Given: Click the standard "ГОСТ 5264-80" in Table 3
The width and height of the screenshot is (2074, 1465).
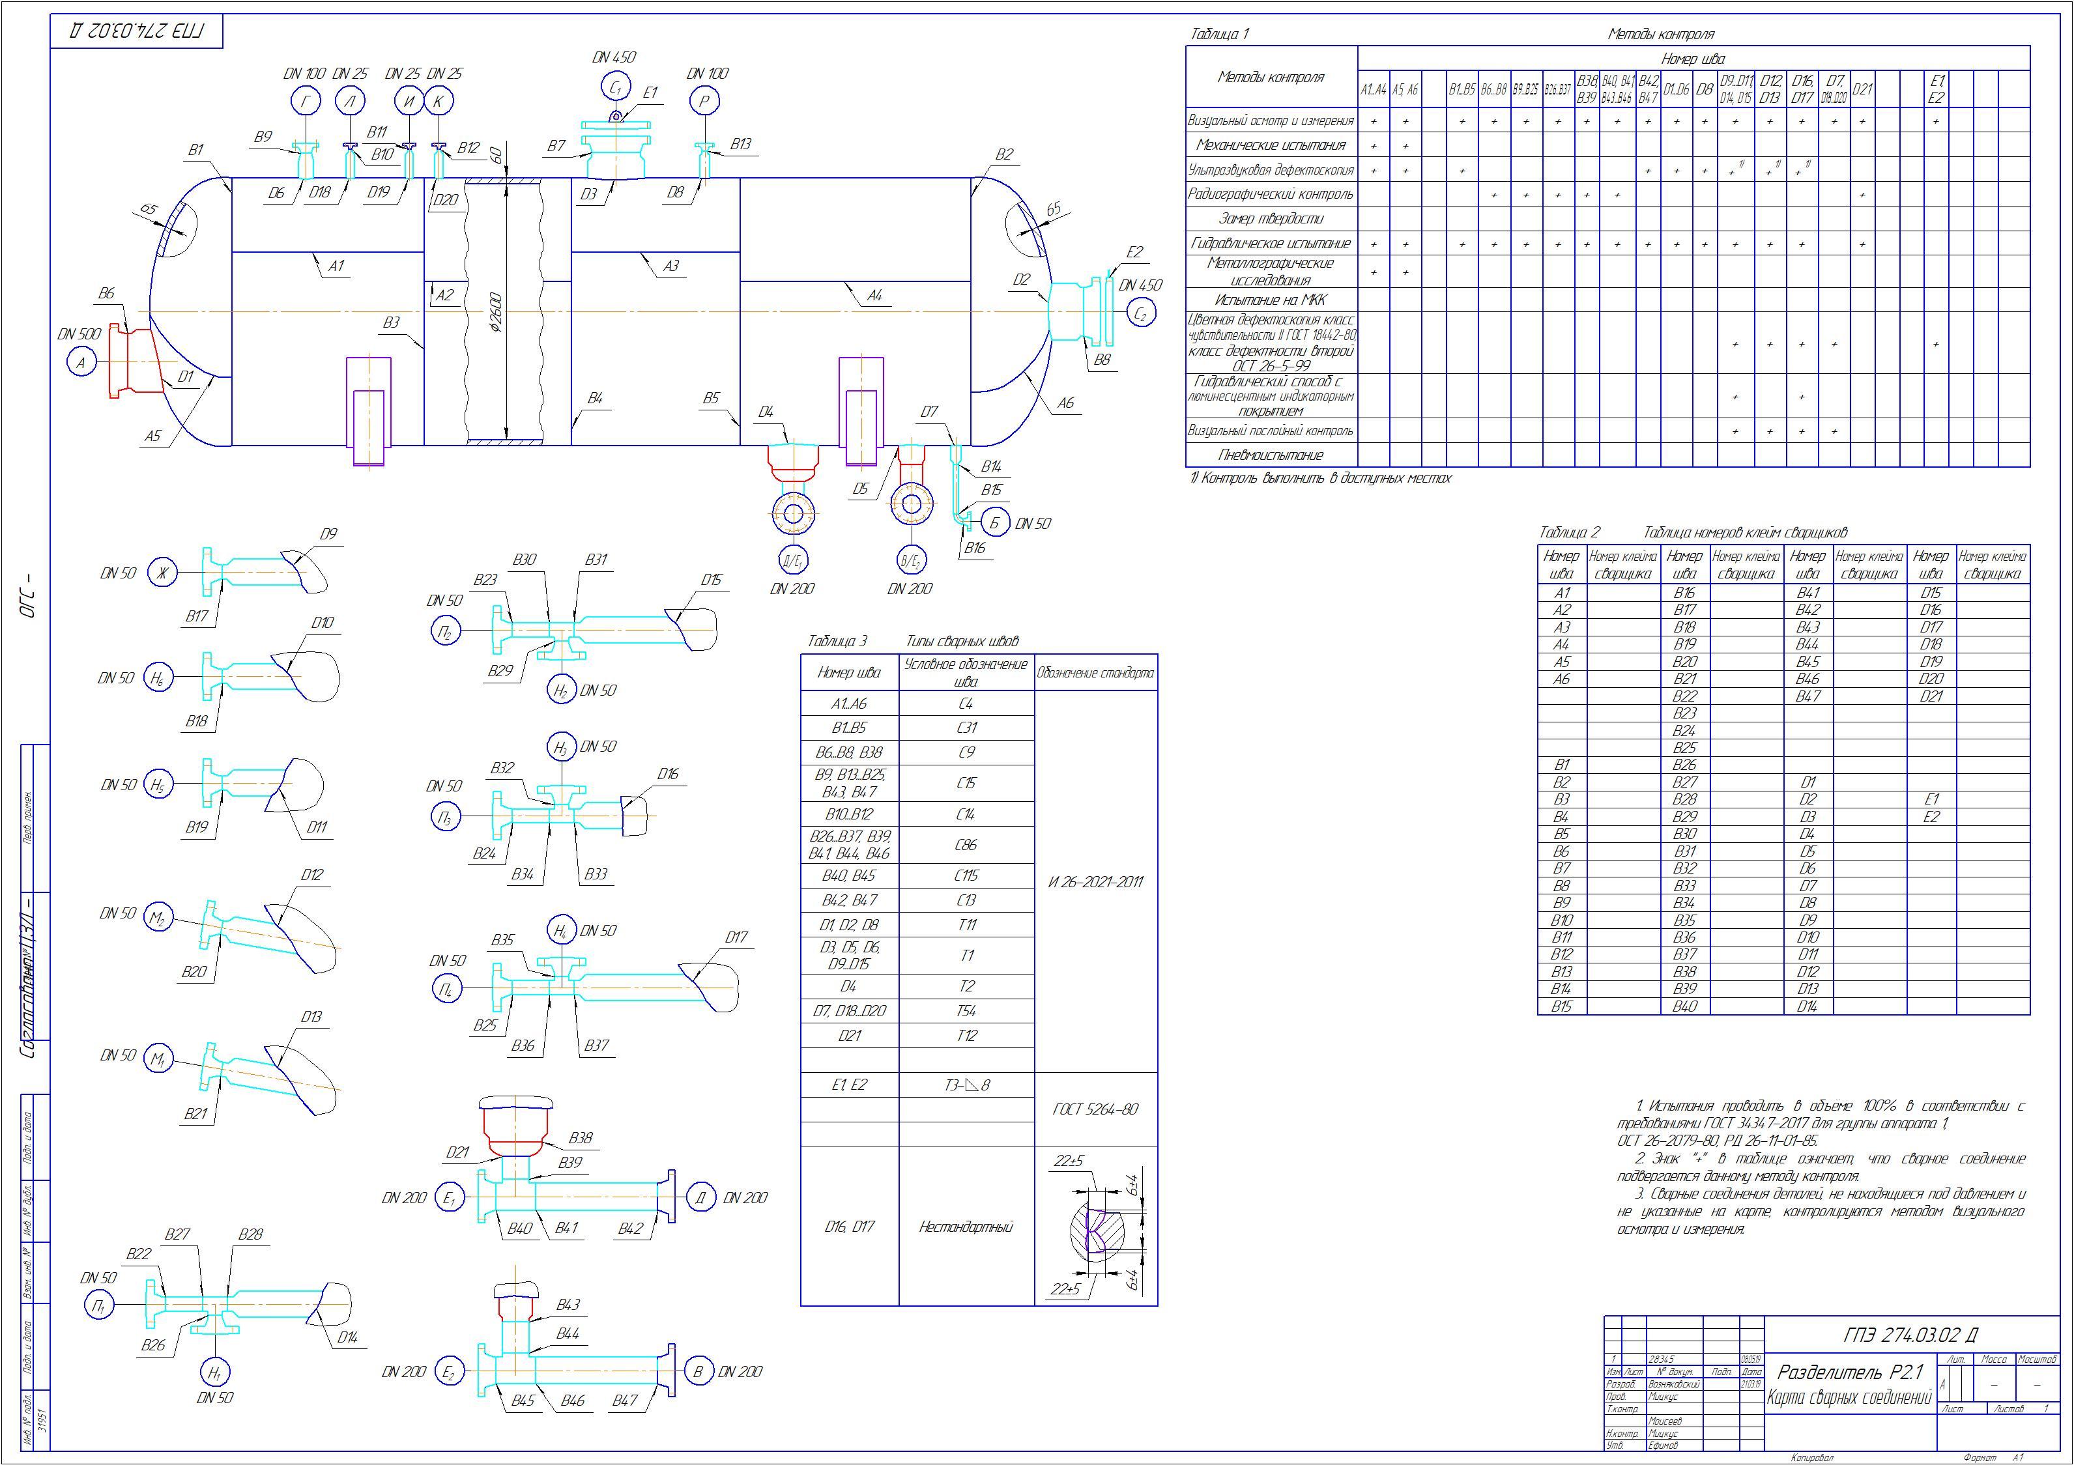Looking at the screenshot, I should 1096,1110.
